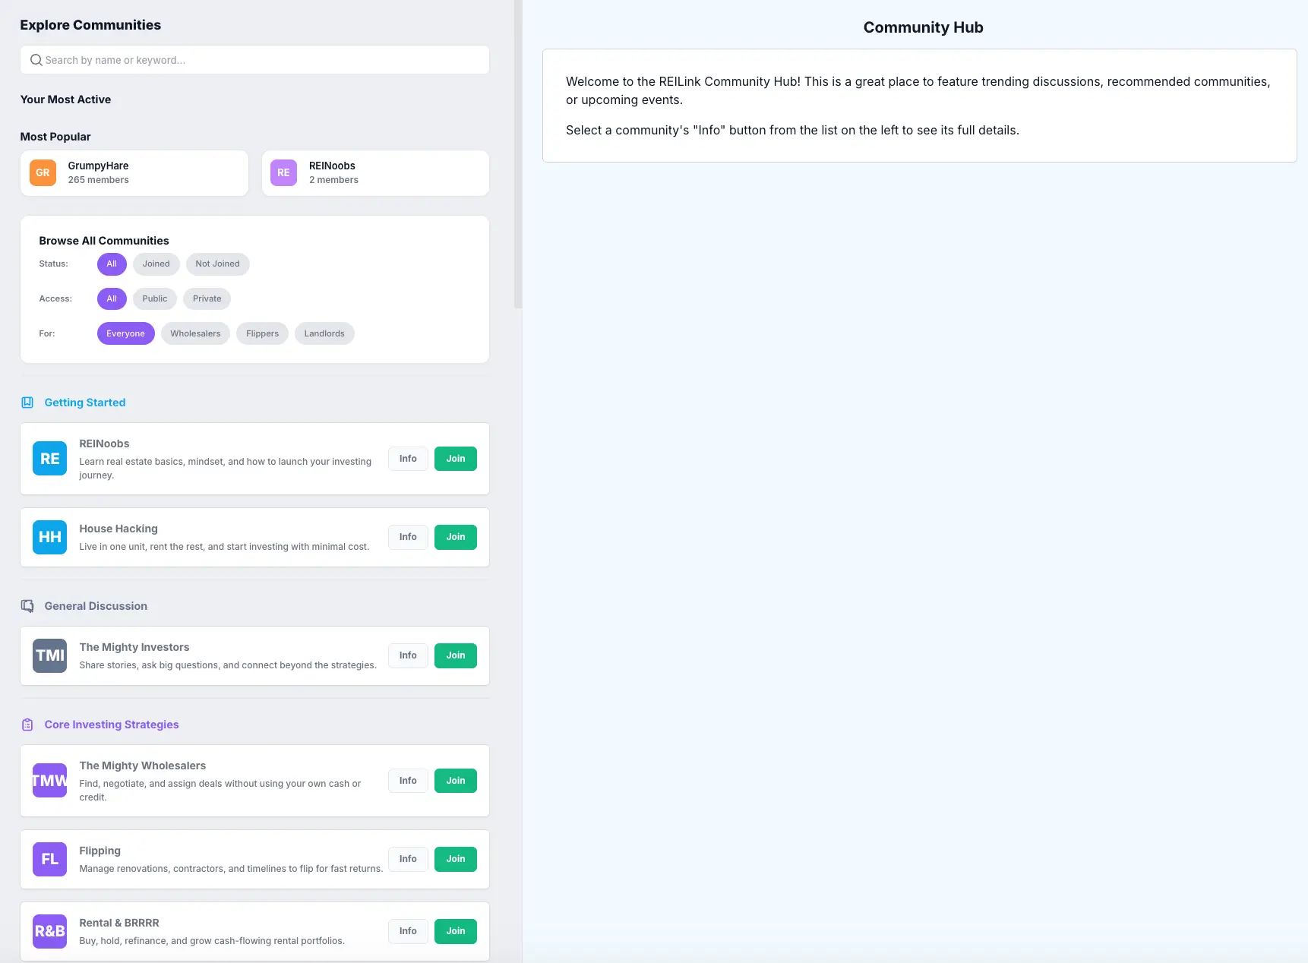Open the Core Investing Strategies section
This screenshot has width=1308, height=963.
tap(111, 724)
